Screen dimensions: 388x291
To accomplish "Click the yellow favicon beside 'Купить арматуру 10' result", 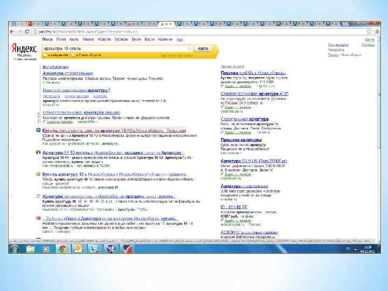I will coord(38,174).
